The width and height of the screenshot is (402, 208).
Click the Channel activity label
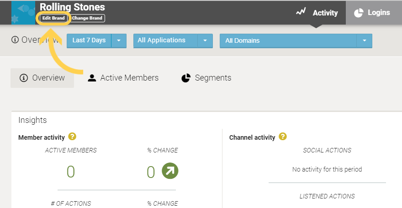tap(252, 137)
